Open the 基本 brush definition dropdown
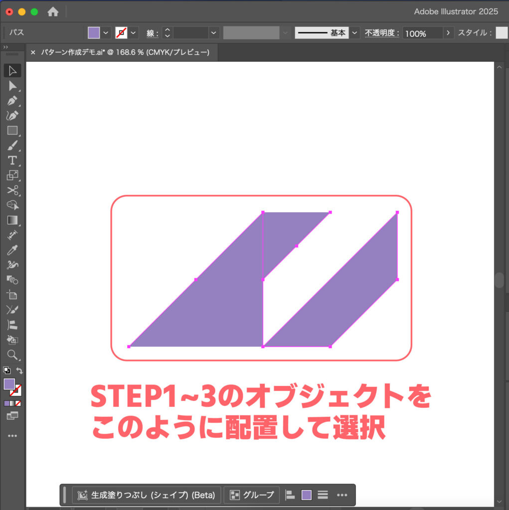The height and width of the screenshot is (510, 509). [x=354, y=33]
